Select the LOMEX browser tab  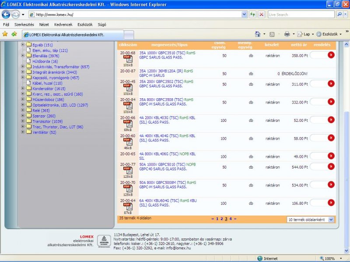click(x=73, y=35)
